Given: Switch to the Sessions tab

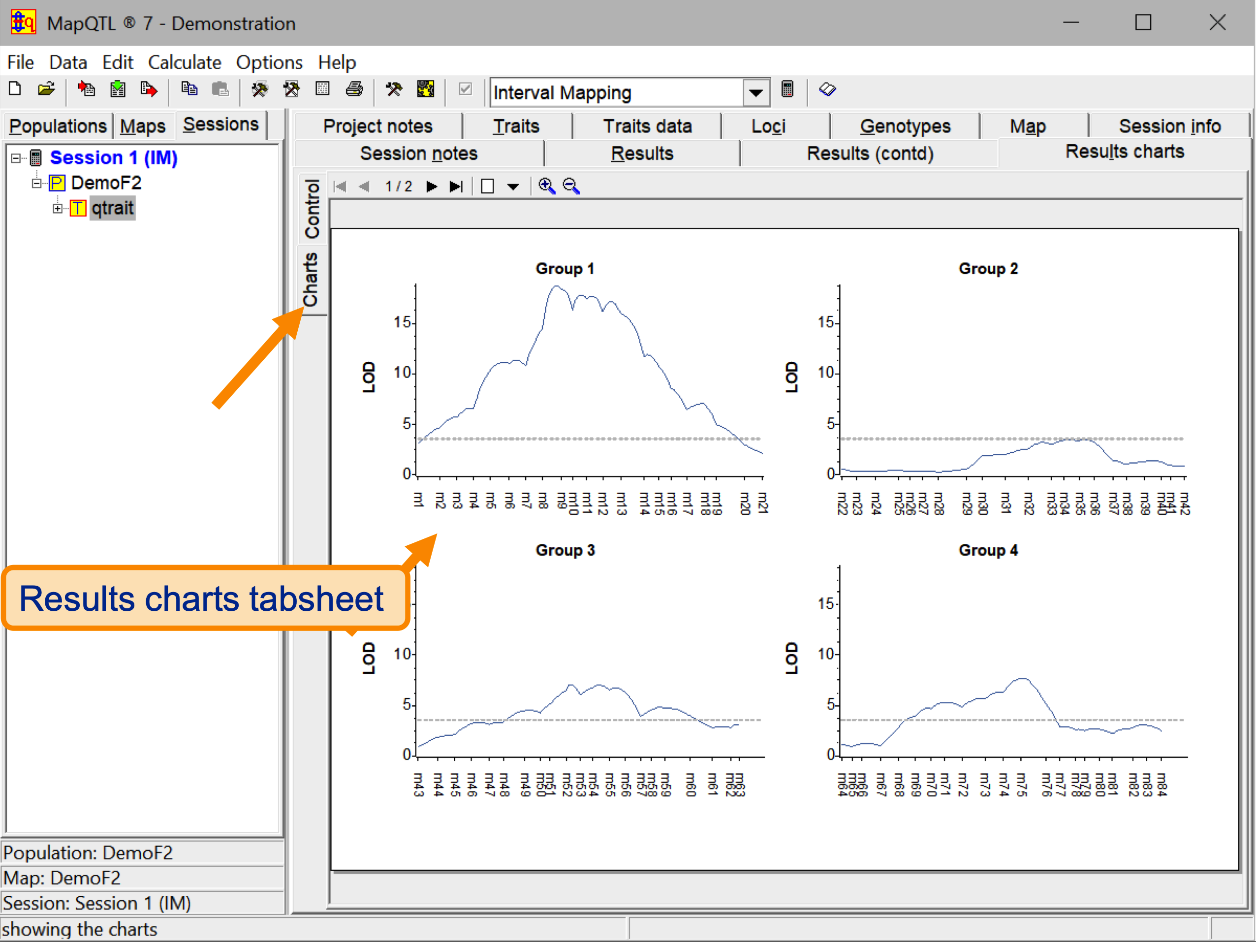Looking at the screenshot, I should (221, 125).
